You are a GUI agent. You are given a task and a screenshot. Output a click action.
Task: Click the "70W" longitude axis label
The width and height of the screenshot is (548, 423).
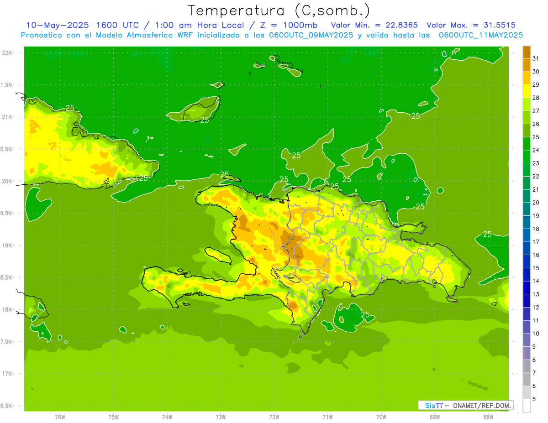381,417
